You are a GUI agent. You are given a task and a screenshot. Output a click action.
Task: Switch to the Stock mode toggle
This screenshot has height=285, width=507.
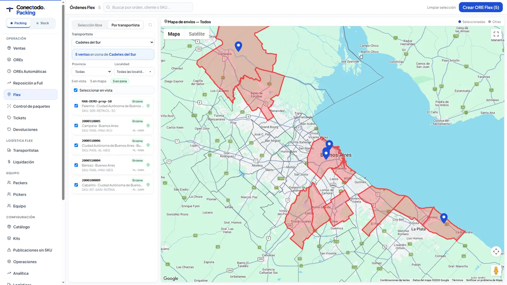pos(43,23)
